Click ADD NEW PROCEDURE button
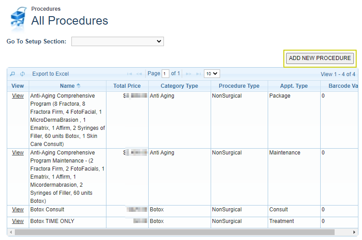This screenshot has width=362, height=240. [320, 58]
